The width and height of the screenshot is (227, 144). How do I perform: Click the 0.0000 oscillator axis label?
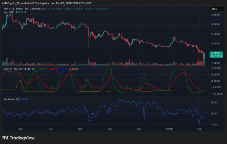[x=215, y=81]
